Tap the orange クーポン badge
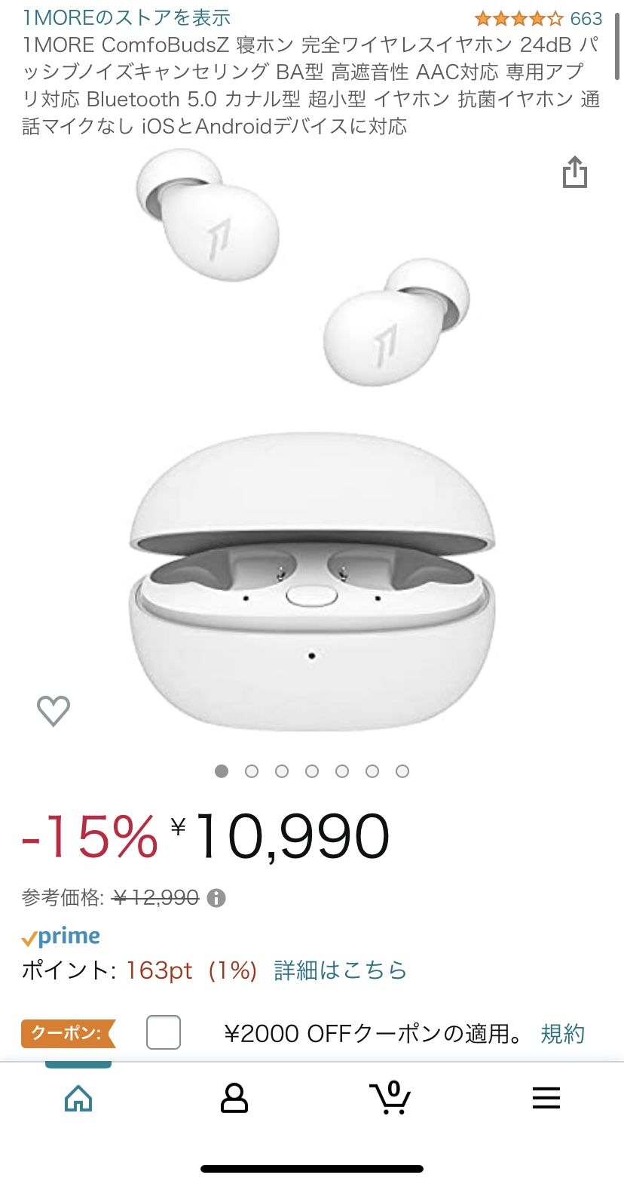 click(x=68, y=1033)
